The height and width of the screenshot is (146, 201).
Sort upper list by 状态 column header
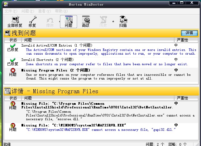(13, 40)
